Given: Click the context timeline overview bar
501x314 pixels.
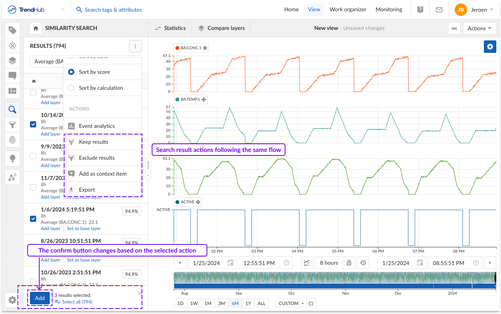Looking at the screenshot, I should (x=335, y=281).
